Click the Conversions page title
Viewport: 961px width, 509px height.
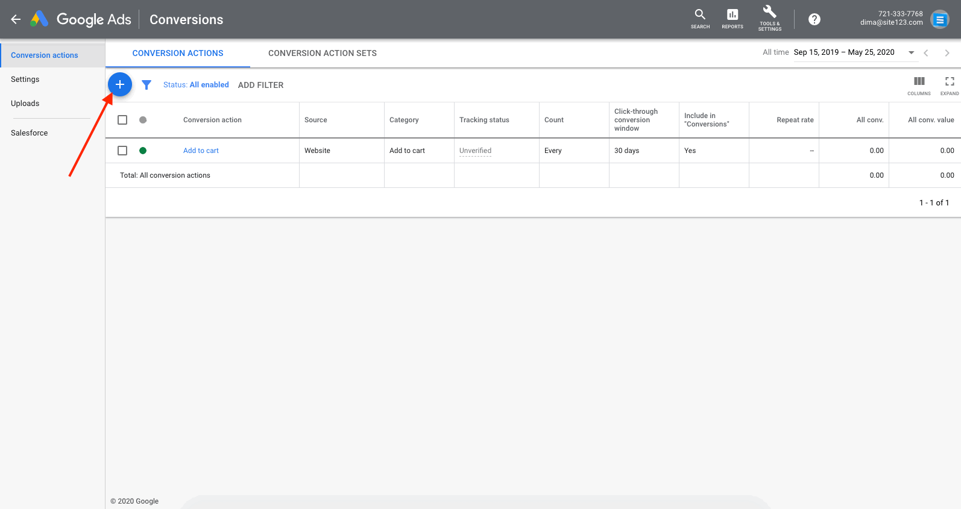tap(186, 19)
